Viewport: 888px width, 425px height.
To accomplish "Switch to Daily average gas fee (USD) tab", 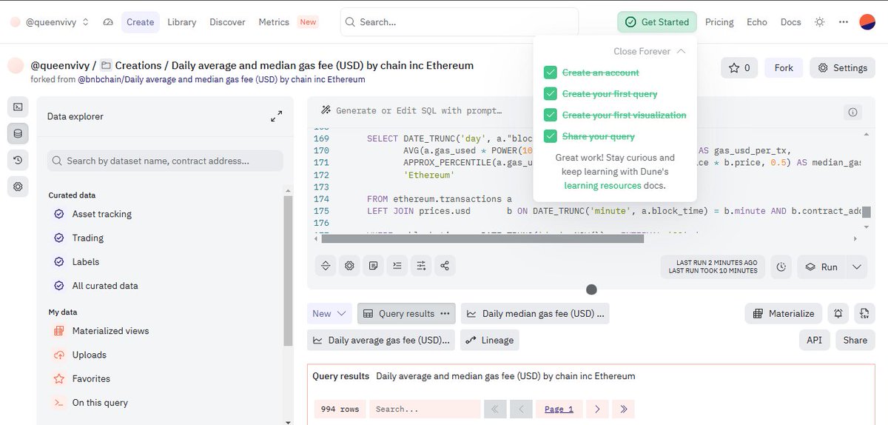I will [x=381, y=341].
